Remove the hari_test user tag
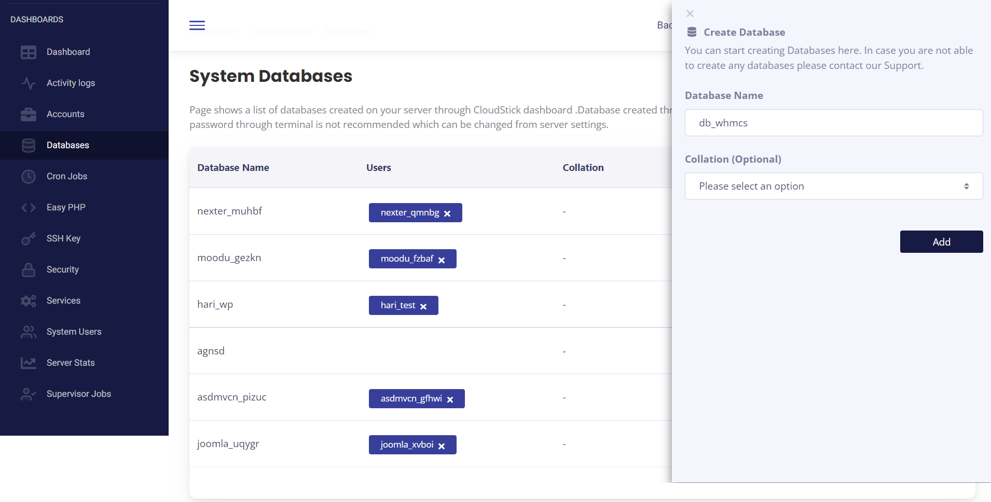Viewport: 991px width, 502px height. pyautogui.click(x=423, y=307)
